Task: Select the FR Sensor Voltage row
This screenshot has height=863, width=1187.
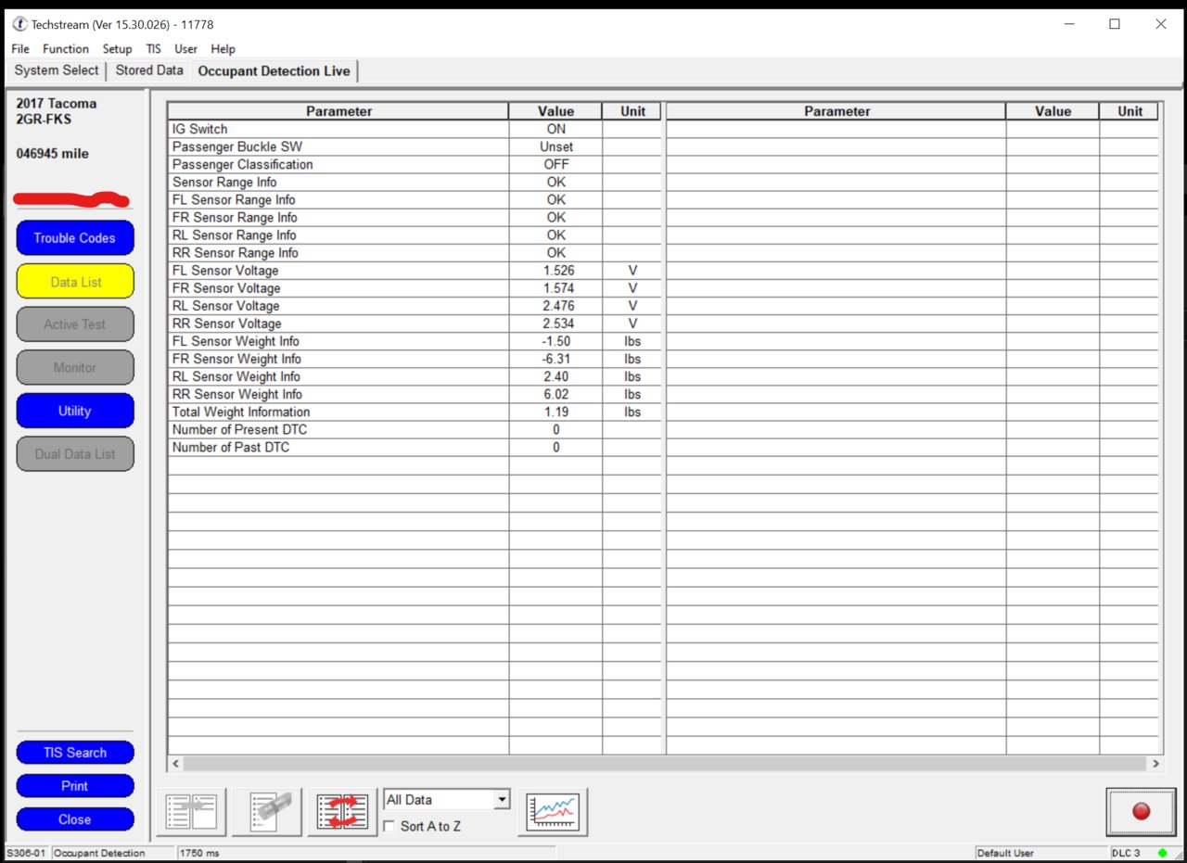Action: point(415,287)
